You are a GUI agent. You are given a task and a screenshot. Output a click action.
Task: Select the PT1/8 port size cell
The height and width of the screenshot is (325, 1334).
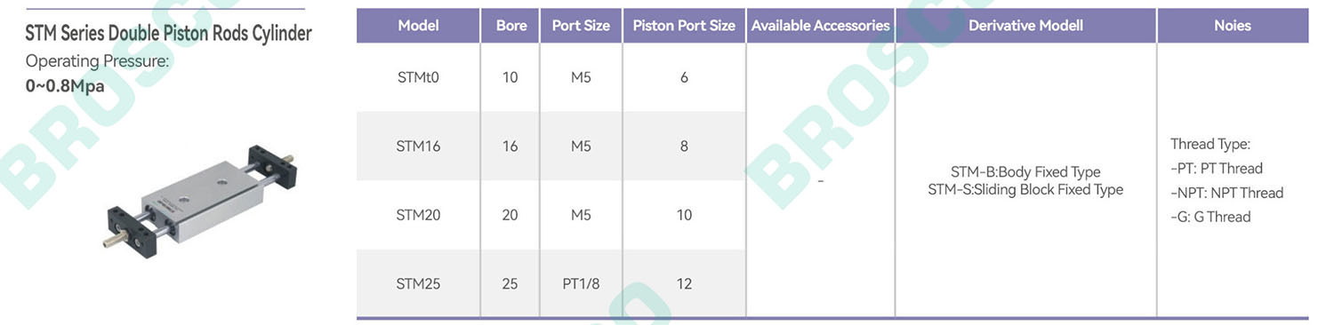[581, 284]
